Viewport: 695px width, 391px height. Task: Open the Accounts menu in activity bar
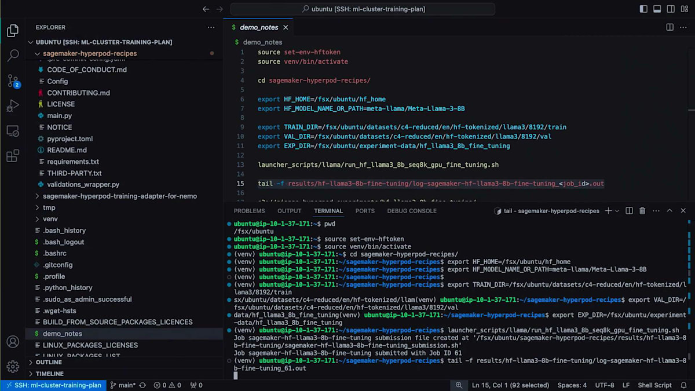coord(13,342)
